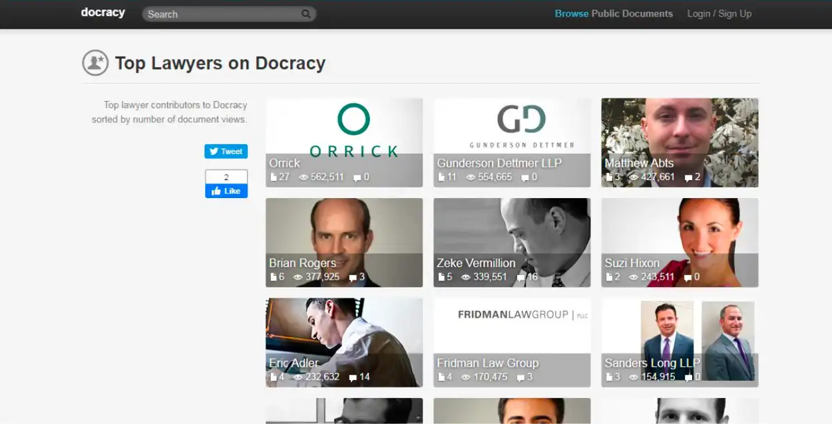The height and width of the screenshot is (424, 832).
Task: Click the Brian Rogers name
Action: point(302,263)
